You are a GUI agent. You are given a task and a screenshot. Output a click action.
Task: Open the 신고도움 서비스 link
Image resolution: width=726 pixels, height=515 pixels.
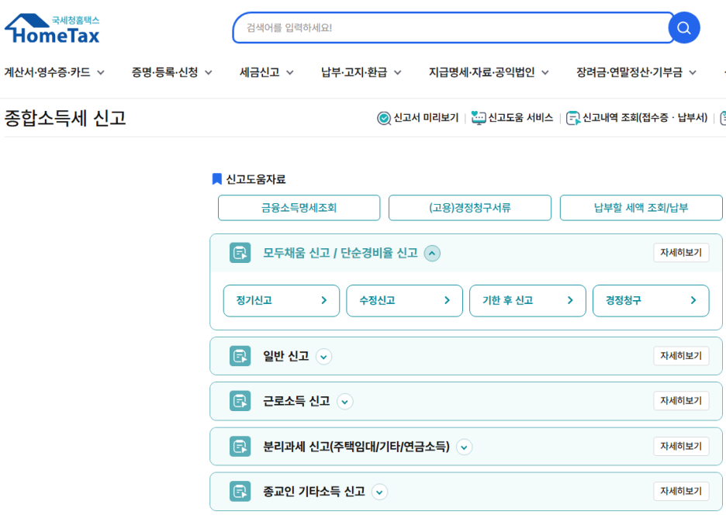coord(512,118)
